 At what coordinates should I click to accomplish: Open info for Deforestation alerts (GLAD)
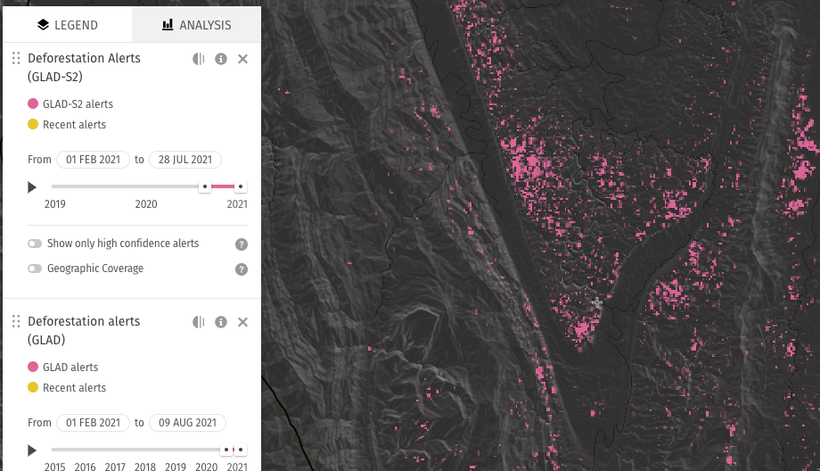click(221, 322)
